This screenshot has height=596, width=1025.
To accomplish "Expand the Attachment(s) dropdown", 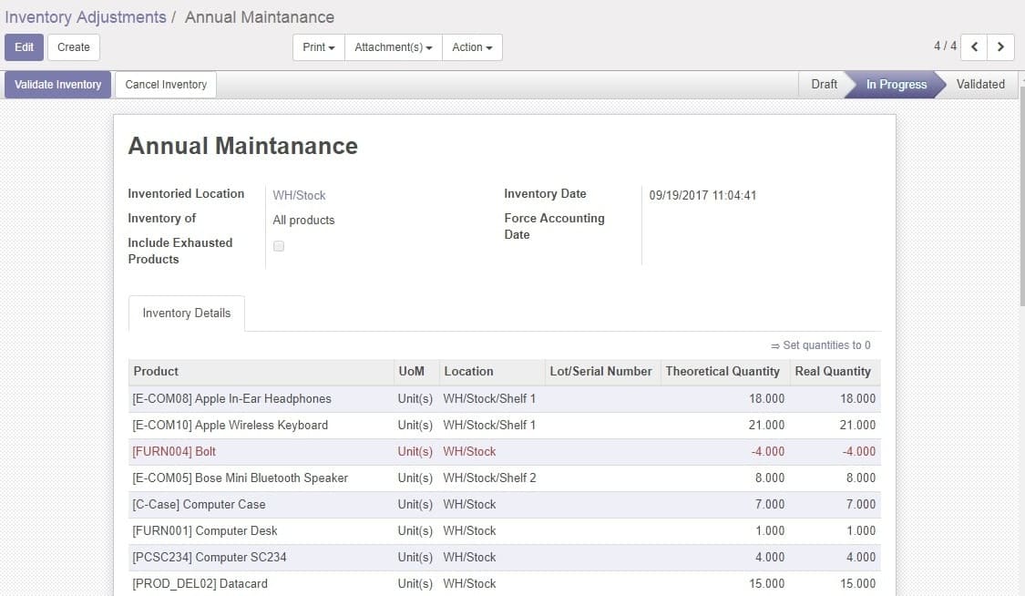I will [393, 47].
